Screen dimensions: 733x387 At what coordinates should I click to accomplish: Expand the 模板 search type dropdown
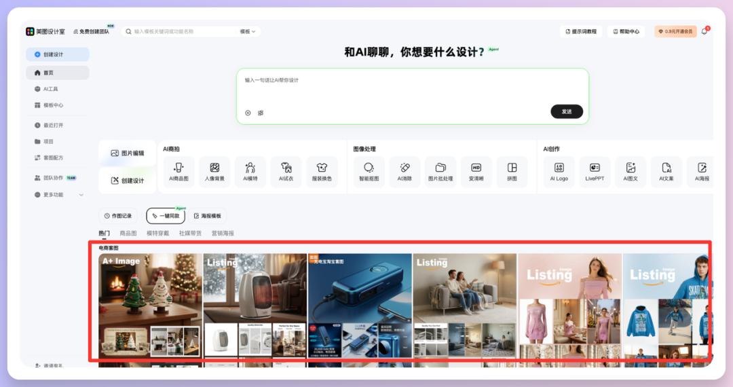tap(248, 31)
